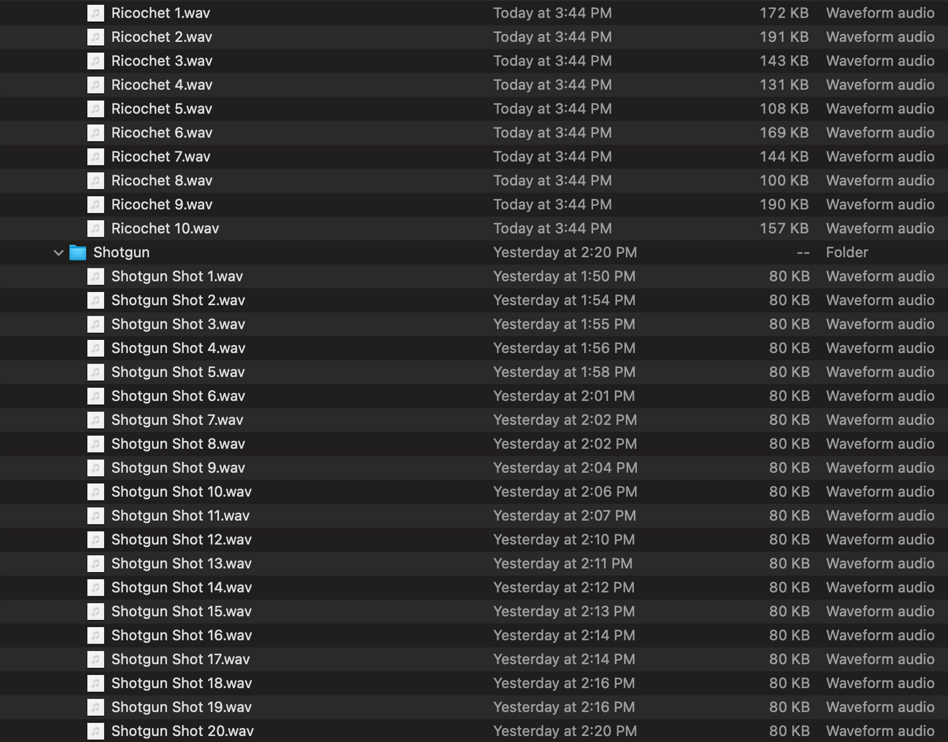Click Waveform audio kind for Ricochet 6.wav
The height and width of the screenshot is (742, 948).
880,133
